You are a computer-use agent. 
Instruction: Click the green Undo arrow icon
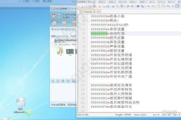point(128,6)
